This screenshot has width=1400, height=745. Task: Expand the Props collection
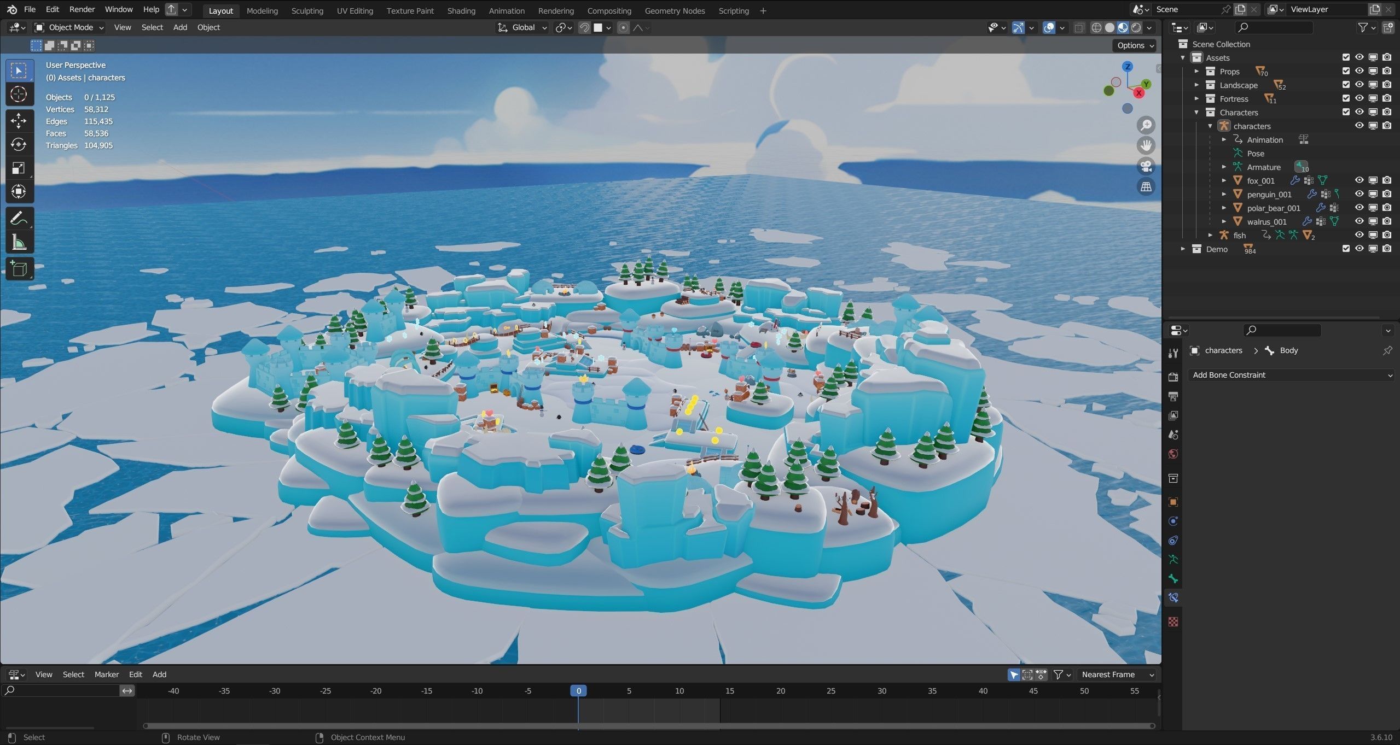(1196, 71)
